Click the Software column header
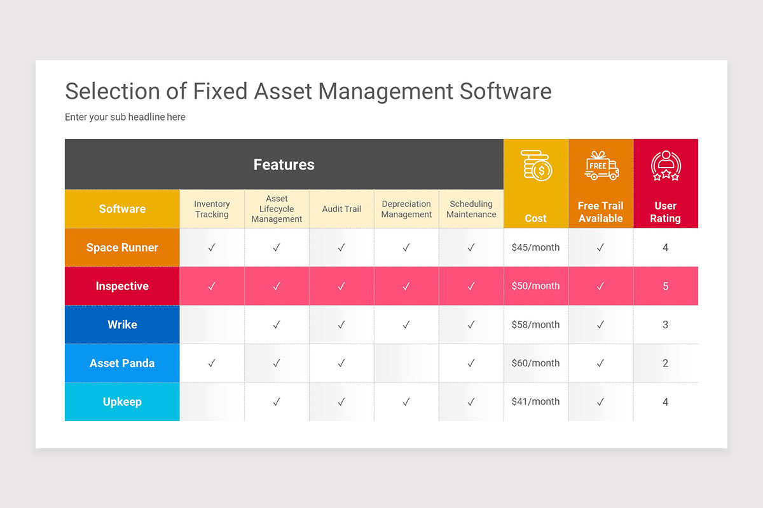The height and width of the screenshot is (508, 763). click(x=121, y=208)
